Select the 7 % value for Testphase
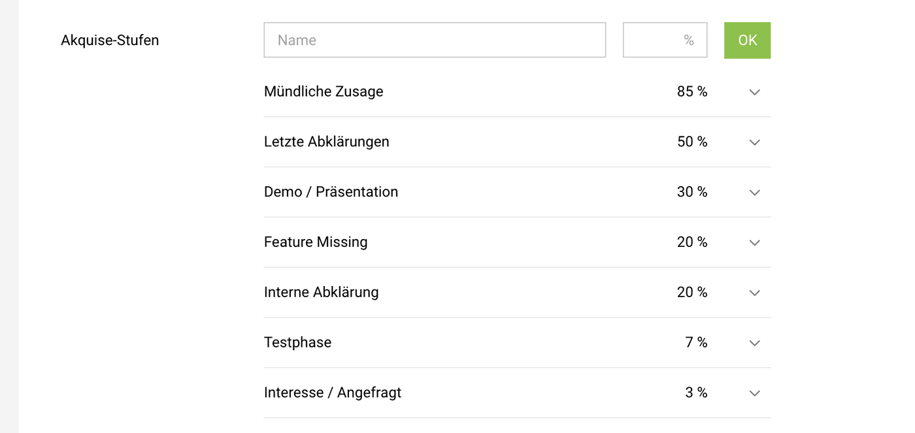 (x=695, y=342)
